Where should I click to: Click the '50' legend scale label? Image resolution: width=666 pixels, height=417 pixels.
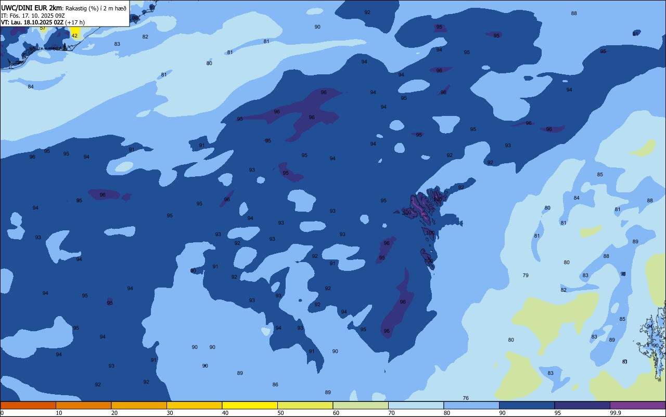(280, 413)
